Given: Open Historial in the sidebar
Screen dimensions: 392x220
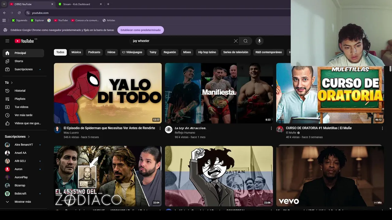Looking at the screenshot, I should coord(23,91).
